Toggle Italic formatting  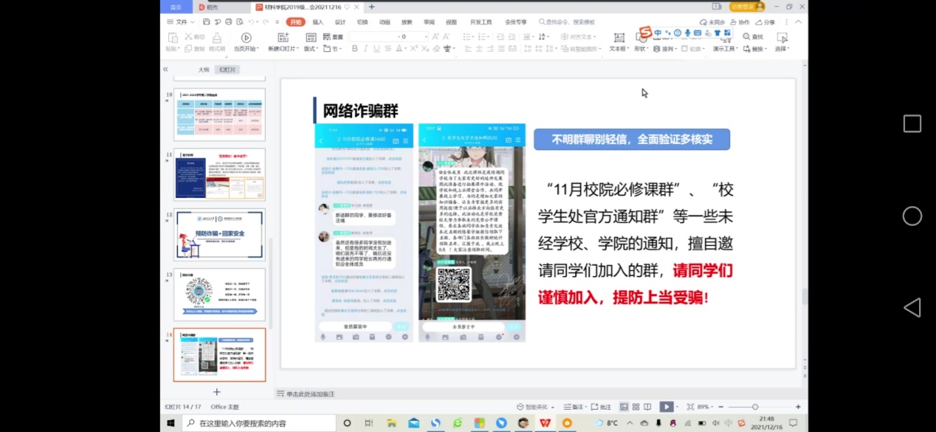click(365, 49)
